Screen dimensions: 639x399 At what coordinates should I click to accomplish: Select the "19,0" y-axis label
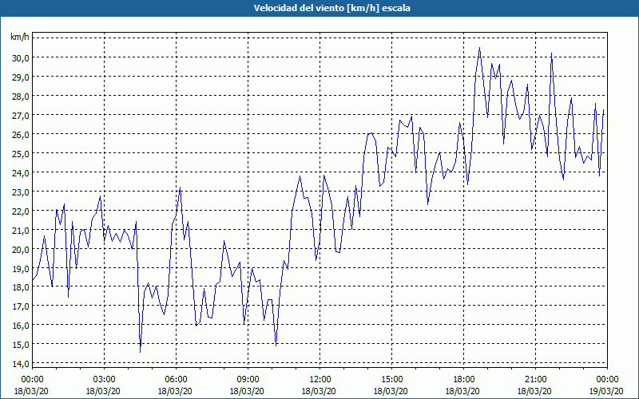[x=21, y=268]
